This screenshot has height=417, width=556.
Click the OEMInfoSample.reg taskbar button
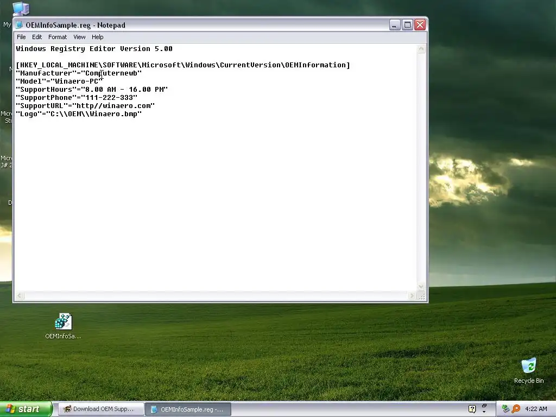pos(188,409)
